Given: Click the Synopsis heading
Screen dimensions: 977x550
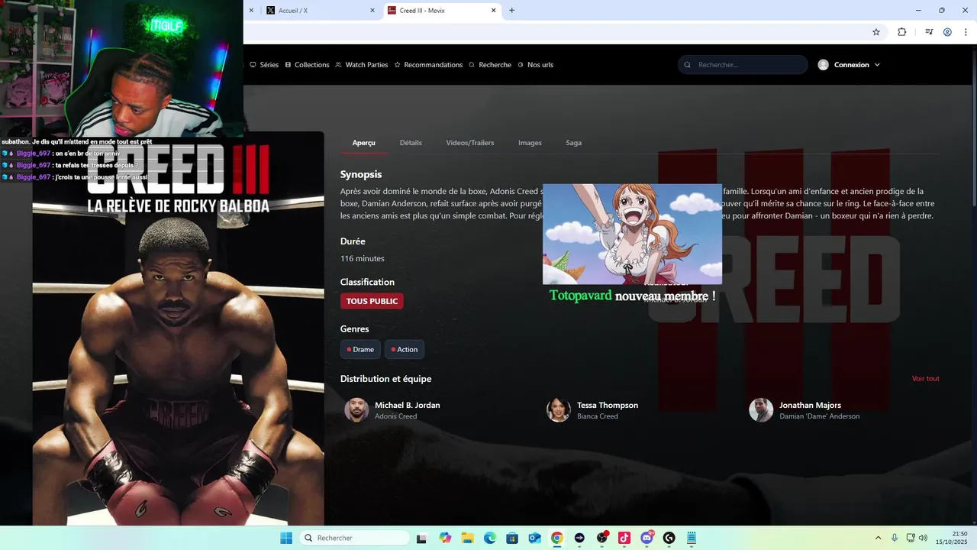Looking at the screenshot, I should click(361, 175).
